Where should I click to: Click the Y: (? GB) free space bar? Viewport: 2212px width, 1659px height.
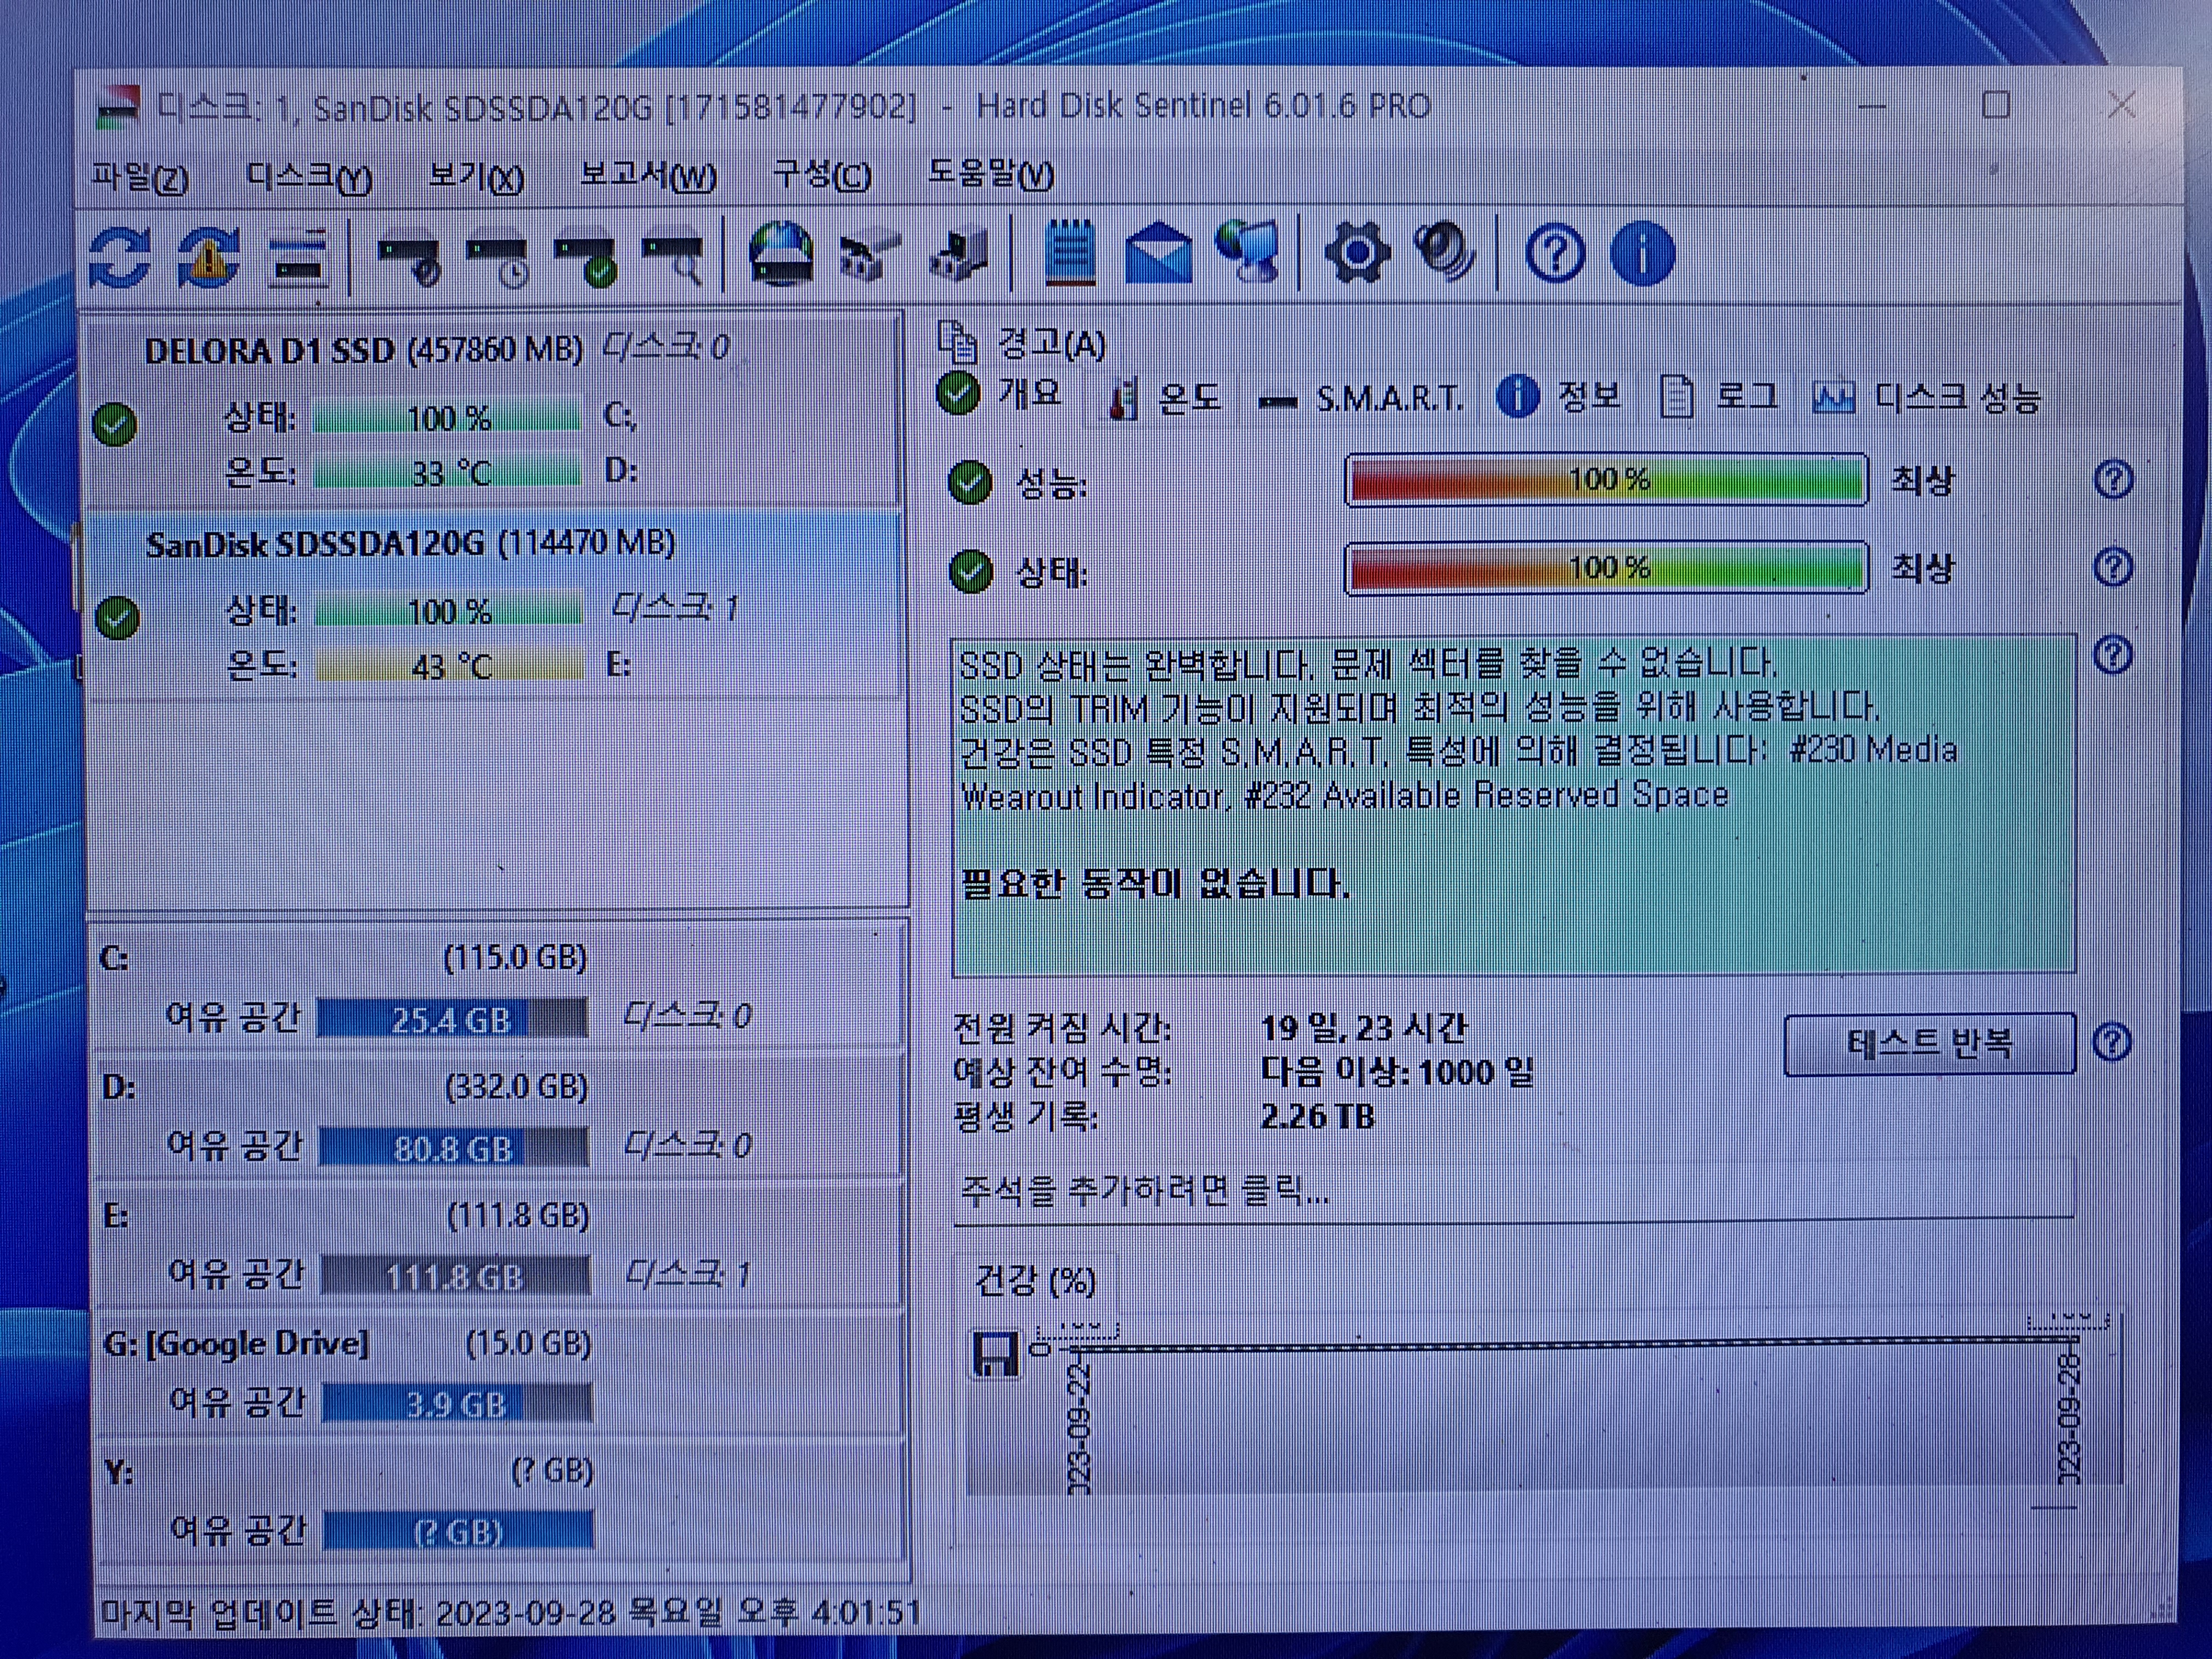459,1532
